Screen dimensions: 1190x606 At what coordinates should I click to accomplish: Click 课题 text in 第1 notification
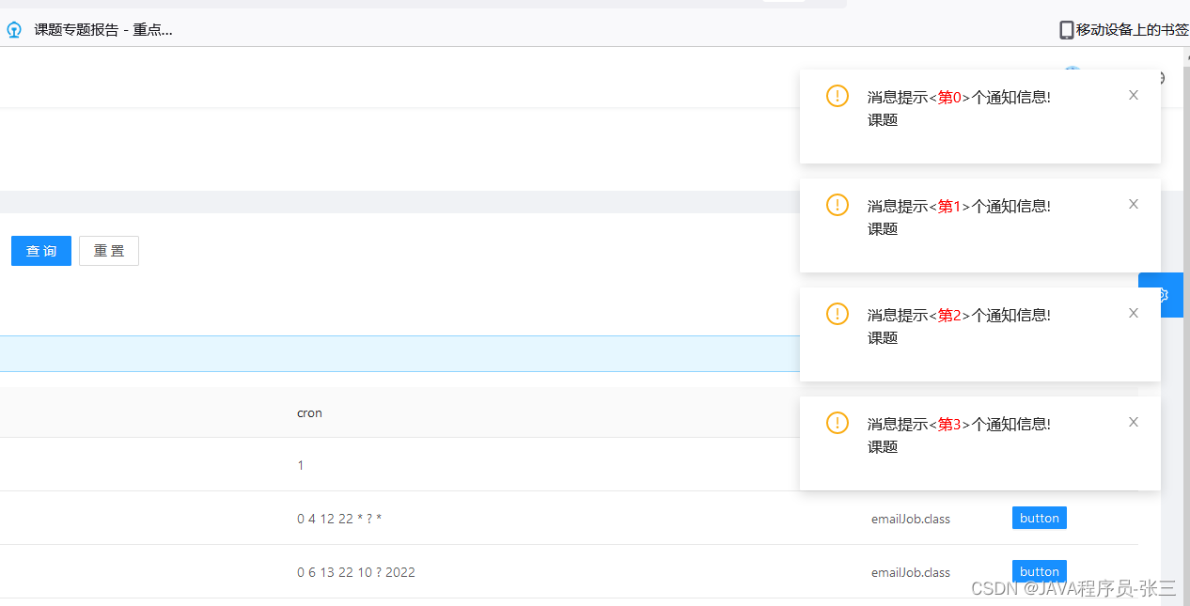883,229
